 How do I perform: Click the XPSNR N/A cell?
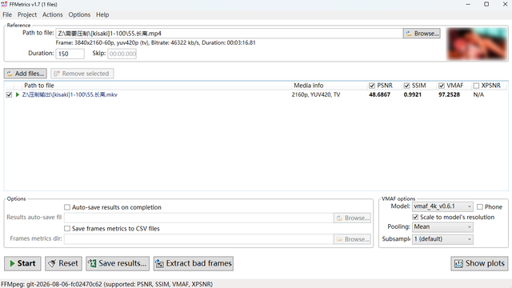(478, 94)
